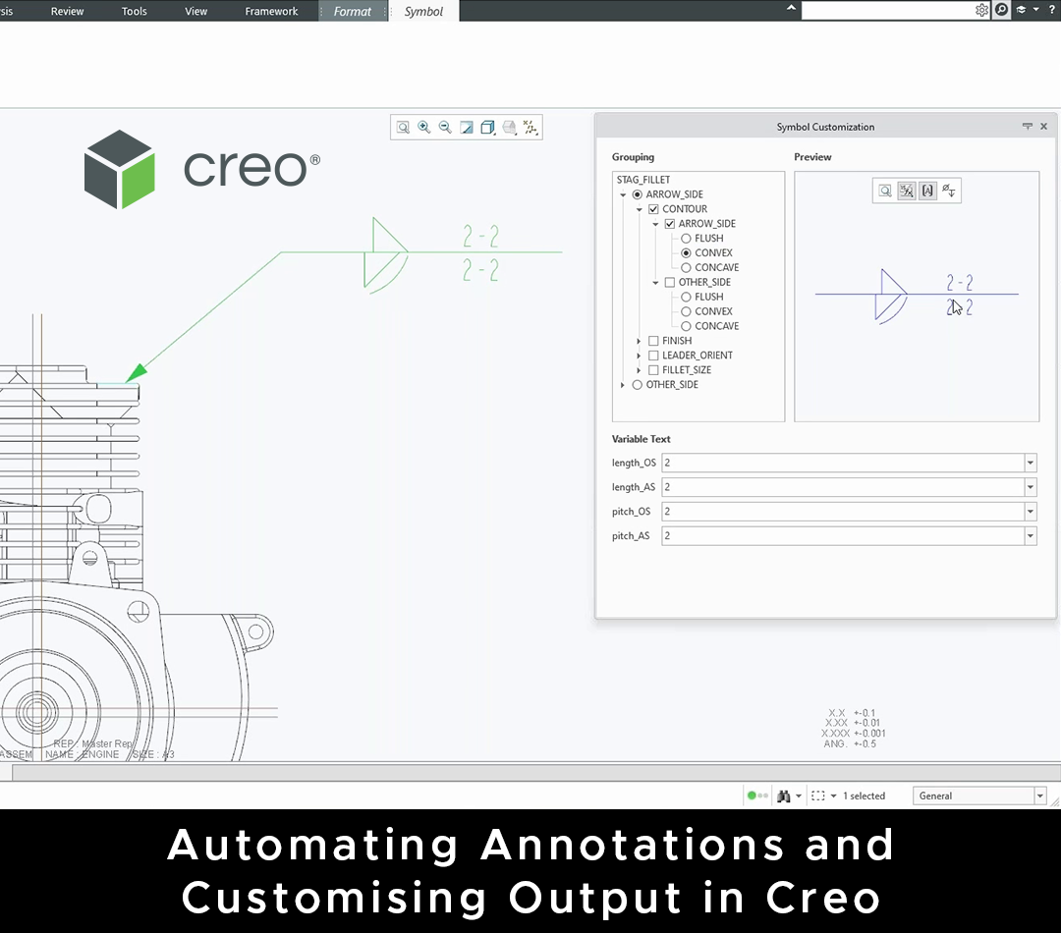Open the pitch_OS dropdown arrow
This screenshot has height=933, width=1061.
pyautogui.click(x=1030, y=512)
